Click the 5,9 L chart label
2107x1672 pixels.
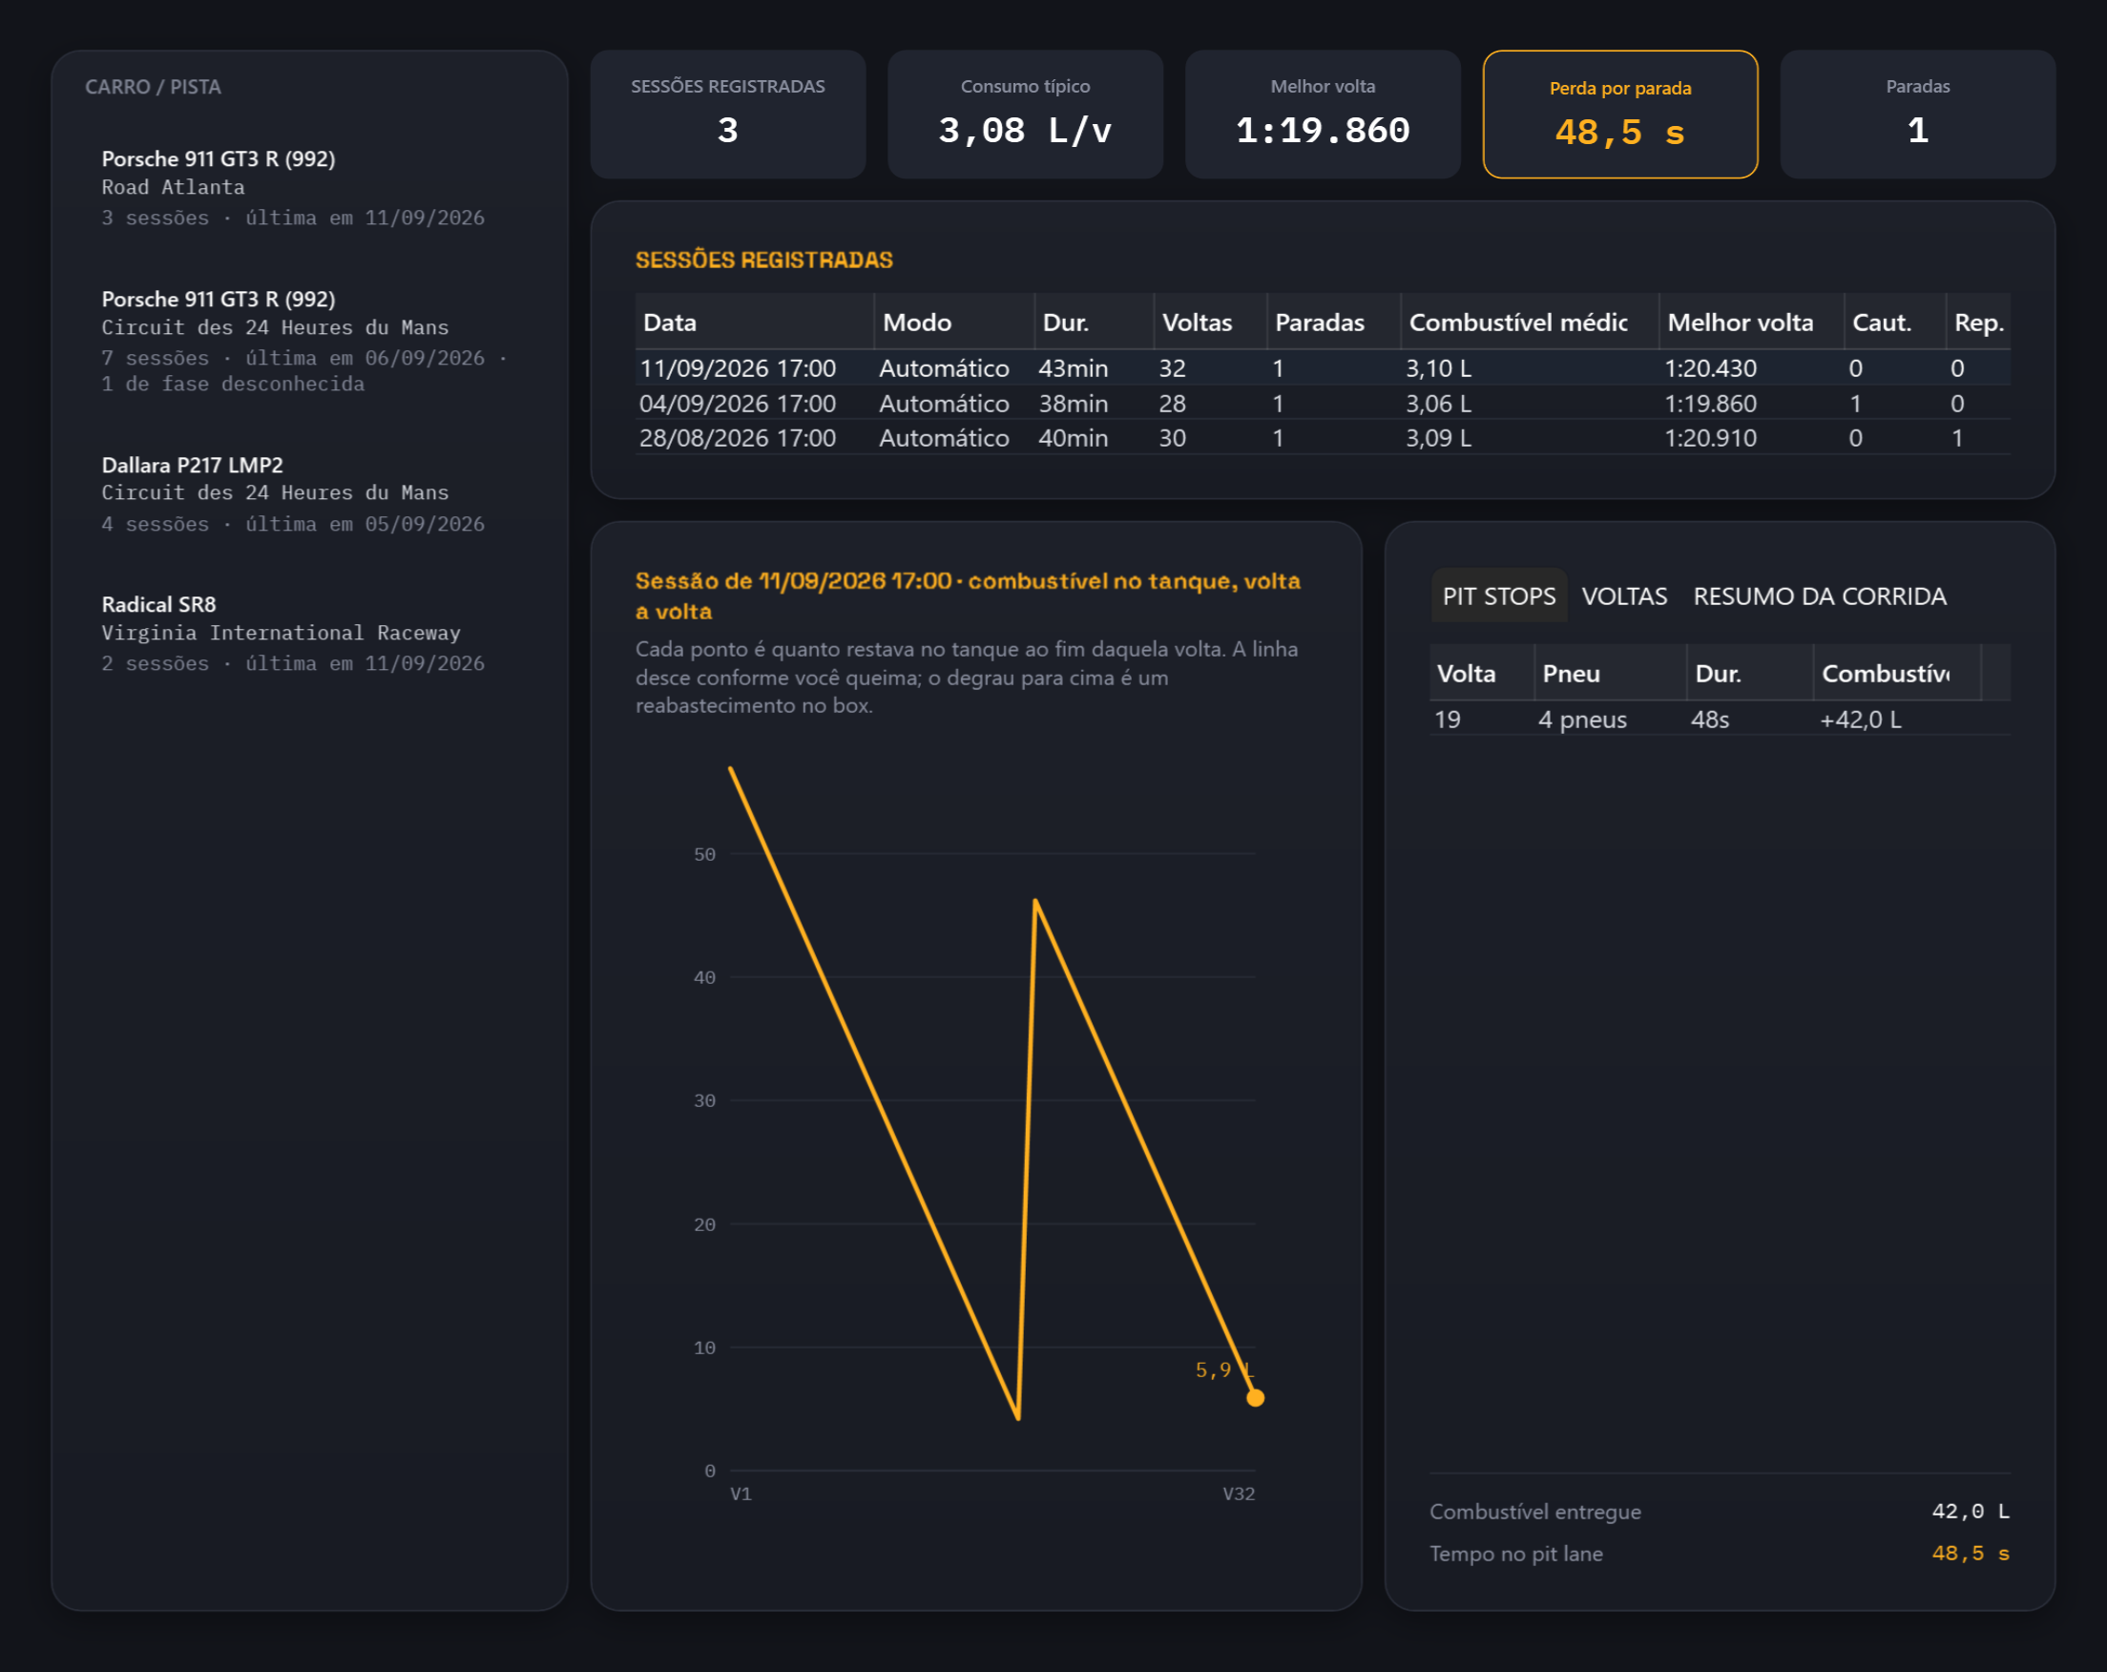coord(1224,1370)
